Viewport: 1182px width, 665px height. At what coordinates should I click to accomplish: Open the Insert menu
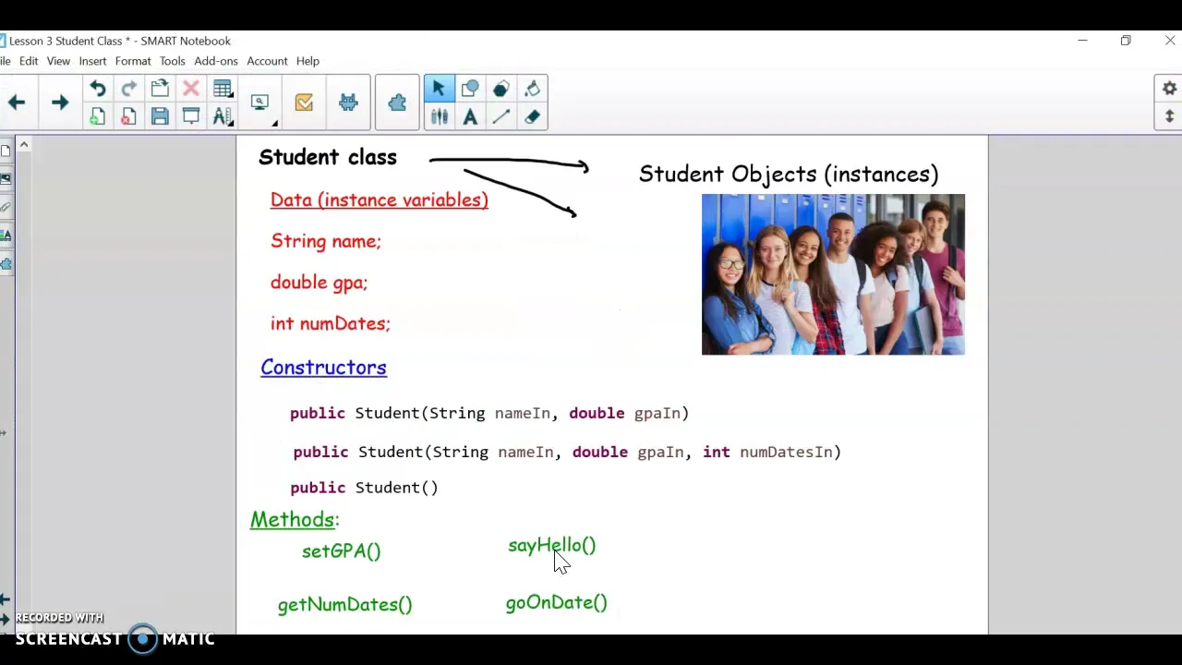tap(92, 61)
